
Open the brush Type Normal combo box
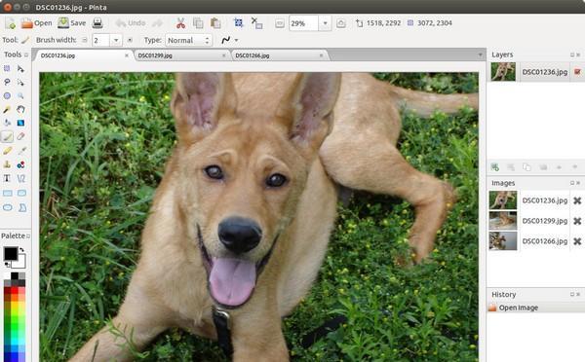[189, 40]
